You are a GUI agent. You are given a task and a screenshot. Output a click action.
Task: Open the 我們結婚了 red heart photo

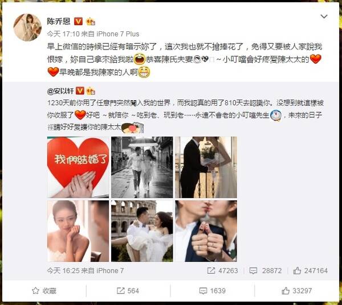point(78,167)
